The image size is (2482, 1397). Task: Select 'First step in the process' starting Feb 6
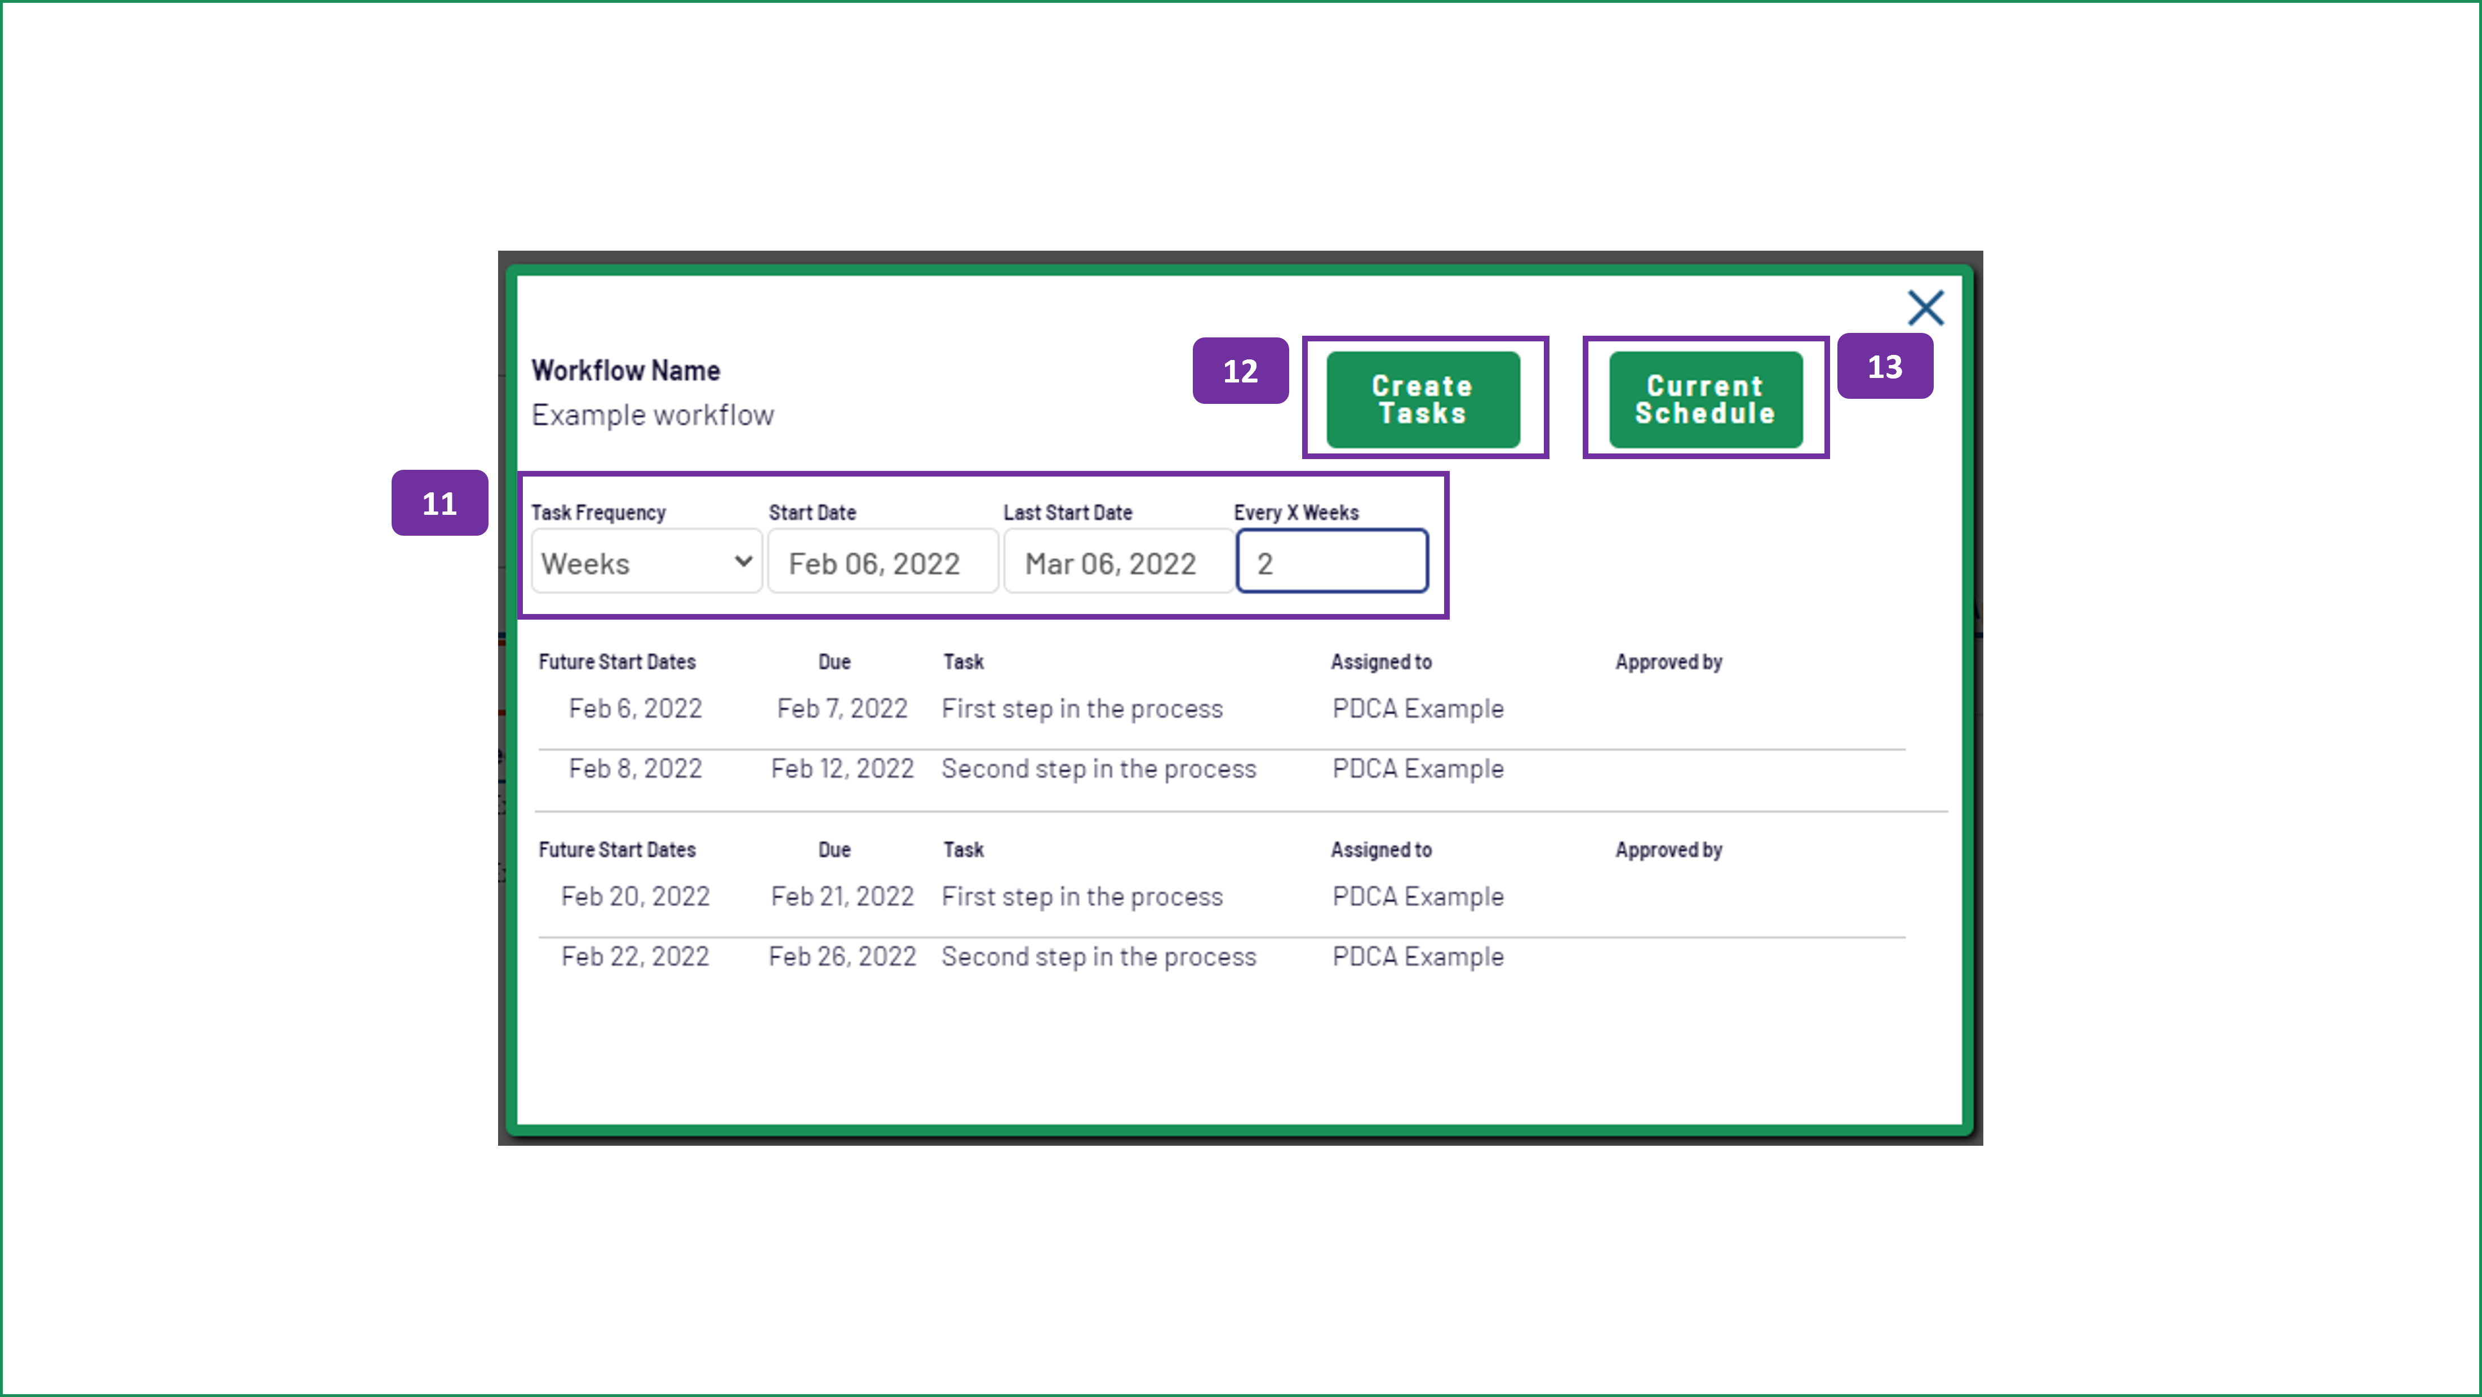[1082, 709]
